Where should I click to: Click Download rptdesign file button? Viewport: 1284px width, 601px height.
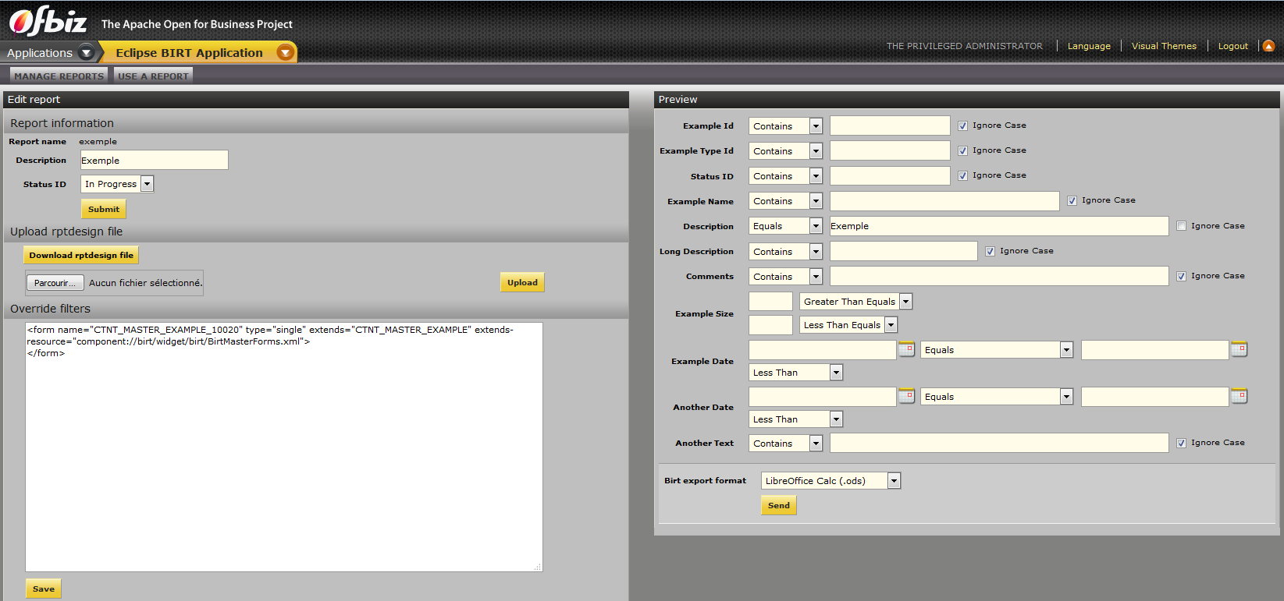coord(81,255)
